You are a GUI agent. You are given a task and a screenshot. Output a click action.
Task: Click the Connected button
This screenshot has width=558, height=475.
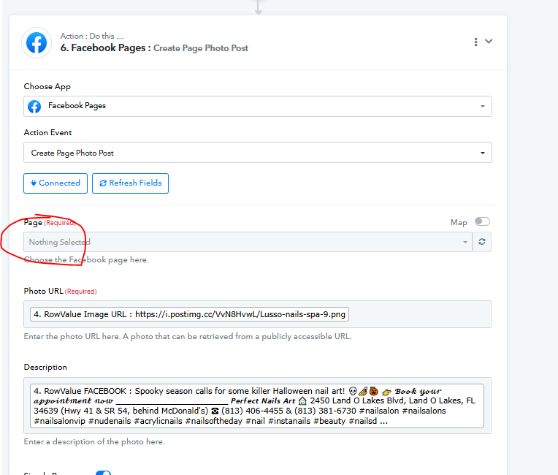click(x=56, y=183)
